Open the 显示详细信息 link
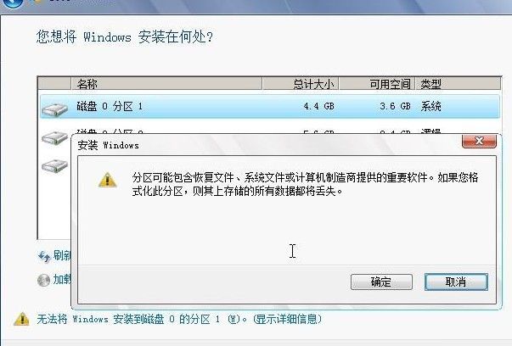Screen dimensions: 512x346 (288, 319)
